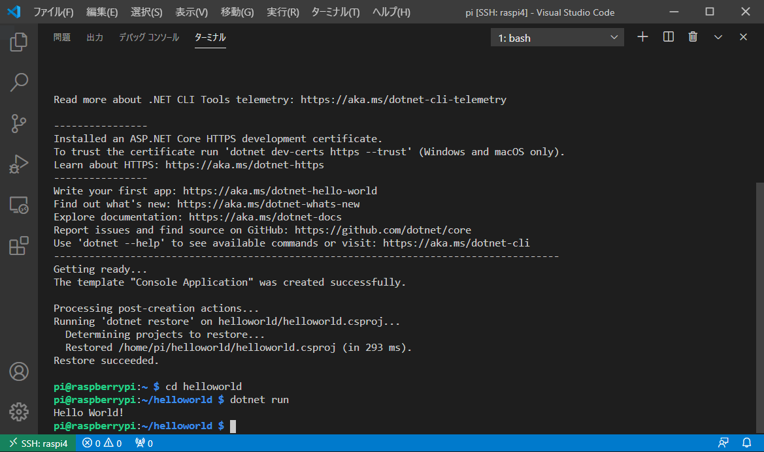Image resolution: width=764 pixels, height=452 pixels.
Task: Open the github.com/dotnet/core link
Action: coord(383,230)
